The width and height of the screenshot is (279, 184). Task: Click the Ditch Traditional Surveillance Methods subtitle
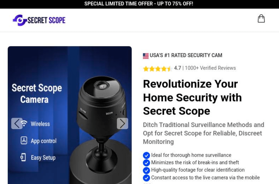click(x=204, y=133)
